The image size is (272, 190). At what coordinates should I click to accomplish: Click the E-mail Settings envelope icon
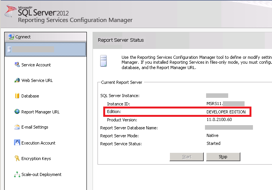(17, 127)
